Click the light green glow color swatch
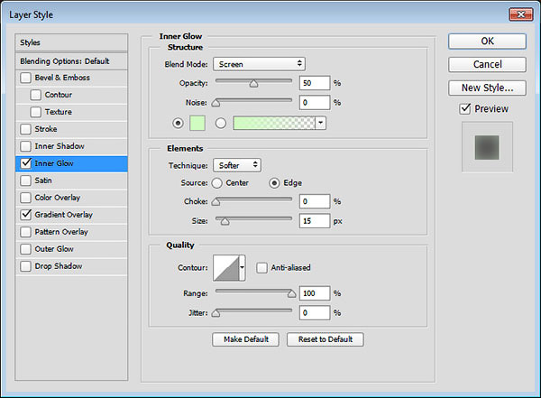The height and width of the screenshot is (398, 541). tap(197, 123)
